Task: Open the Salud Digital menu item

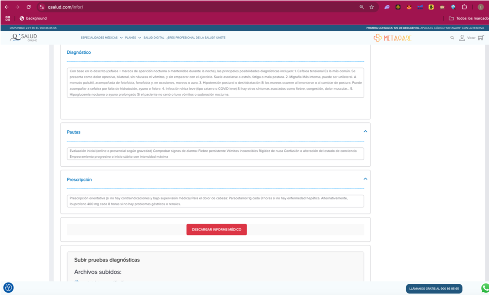Action: (154, 38)
